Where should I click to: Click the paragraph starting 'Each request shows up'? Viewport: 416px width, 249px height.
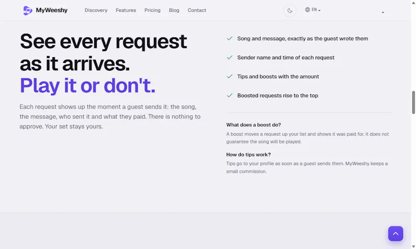click(110, 116)
